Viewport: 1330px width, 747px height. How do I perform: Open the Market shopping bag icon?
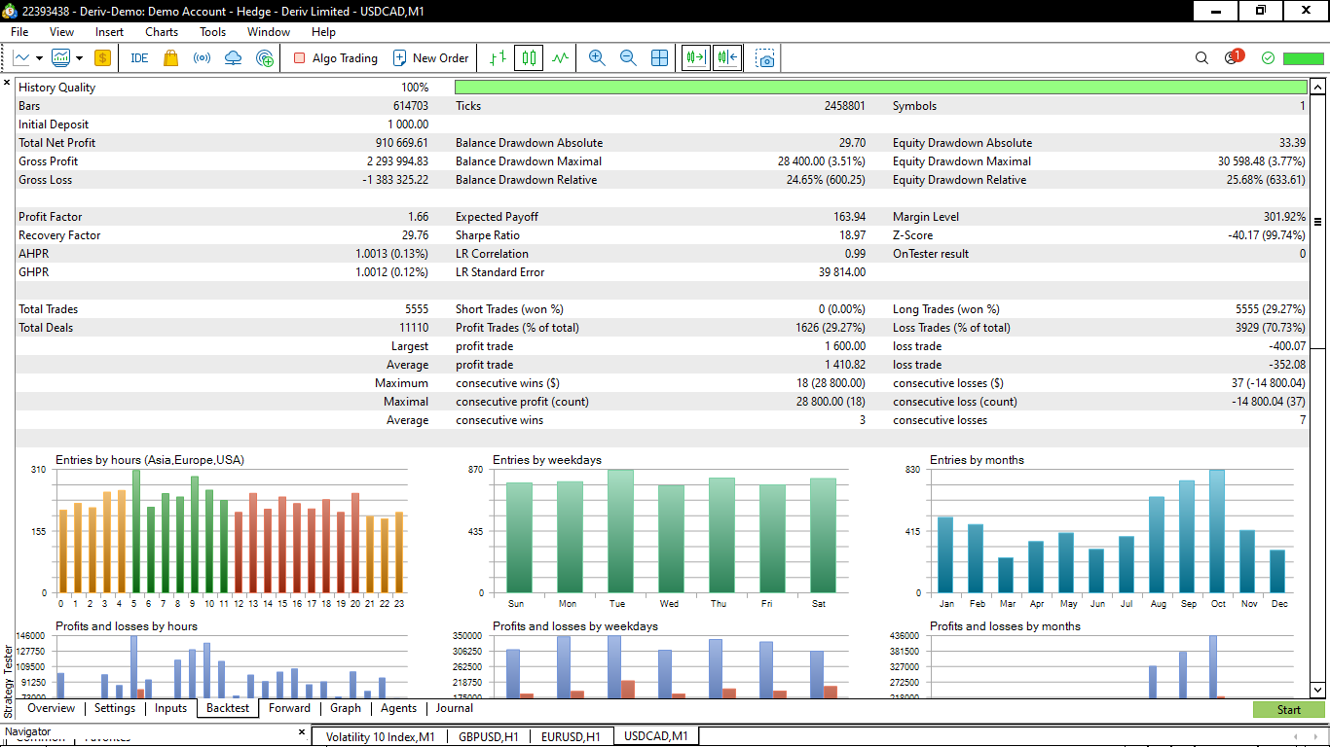(x=171, y=58)
